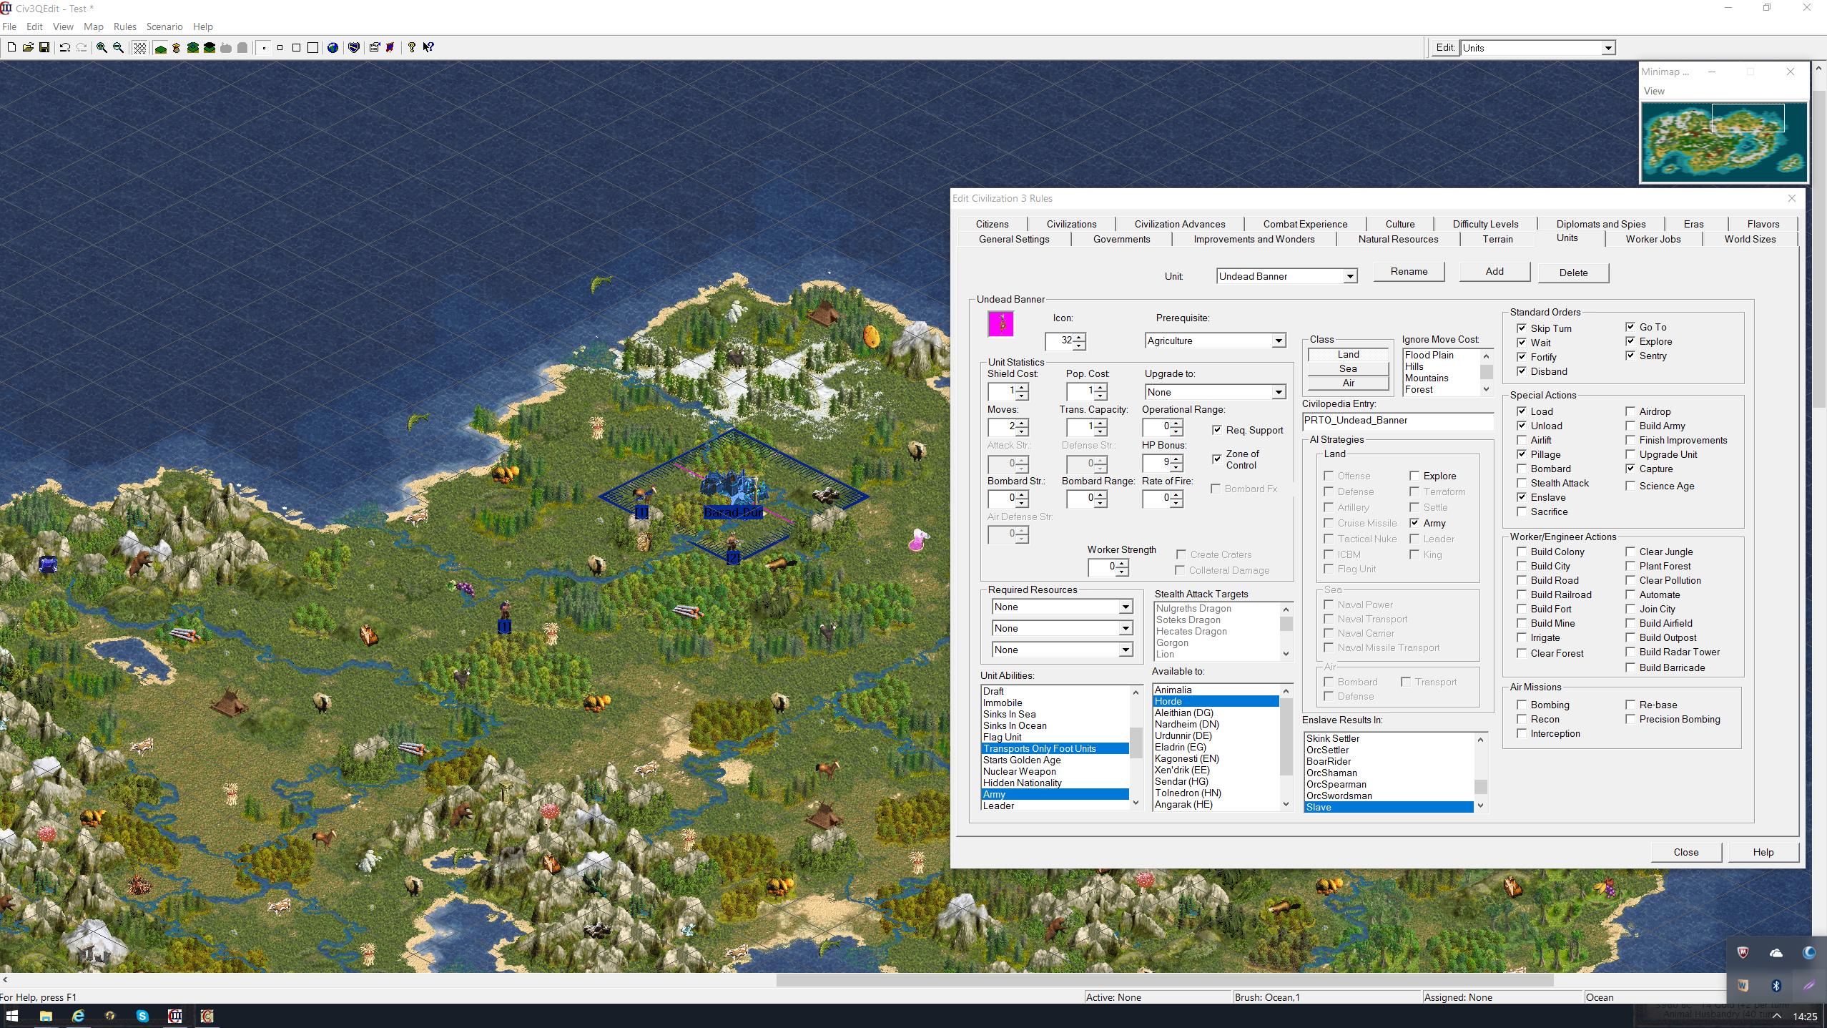The height and width of the screenshot is (1028, 1827).
Task: Open scenario properties sheet icon
Action: pos(375,48)
